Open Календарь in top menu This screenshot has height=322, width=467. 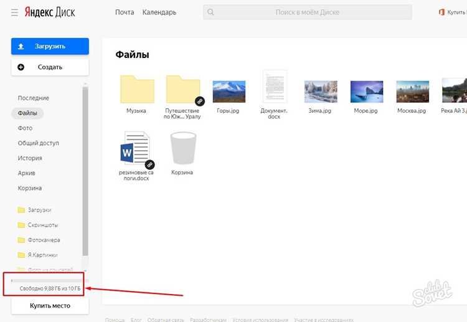pyautogui.click(x=159, y=12)
